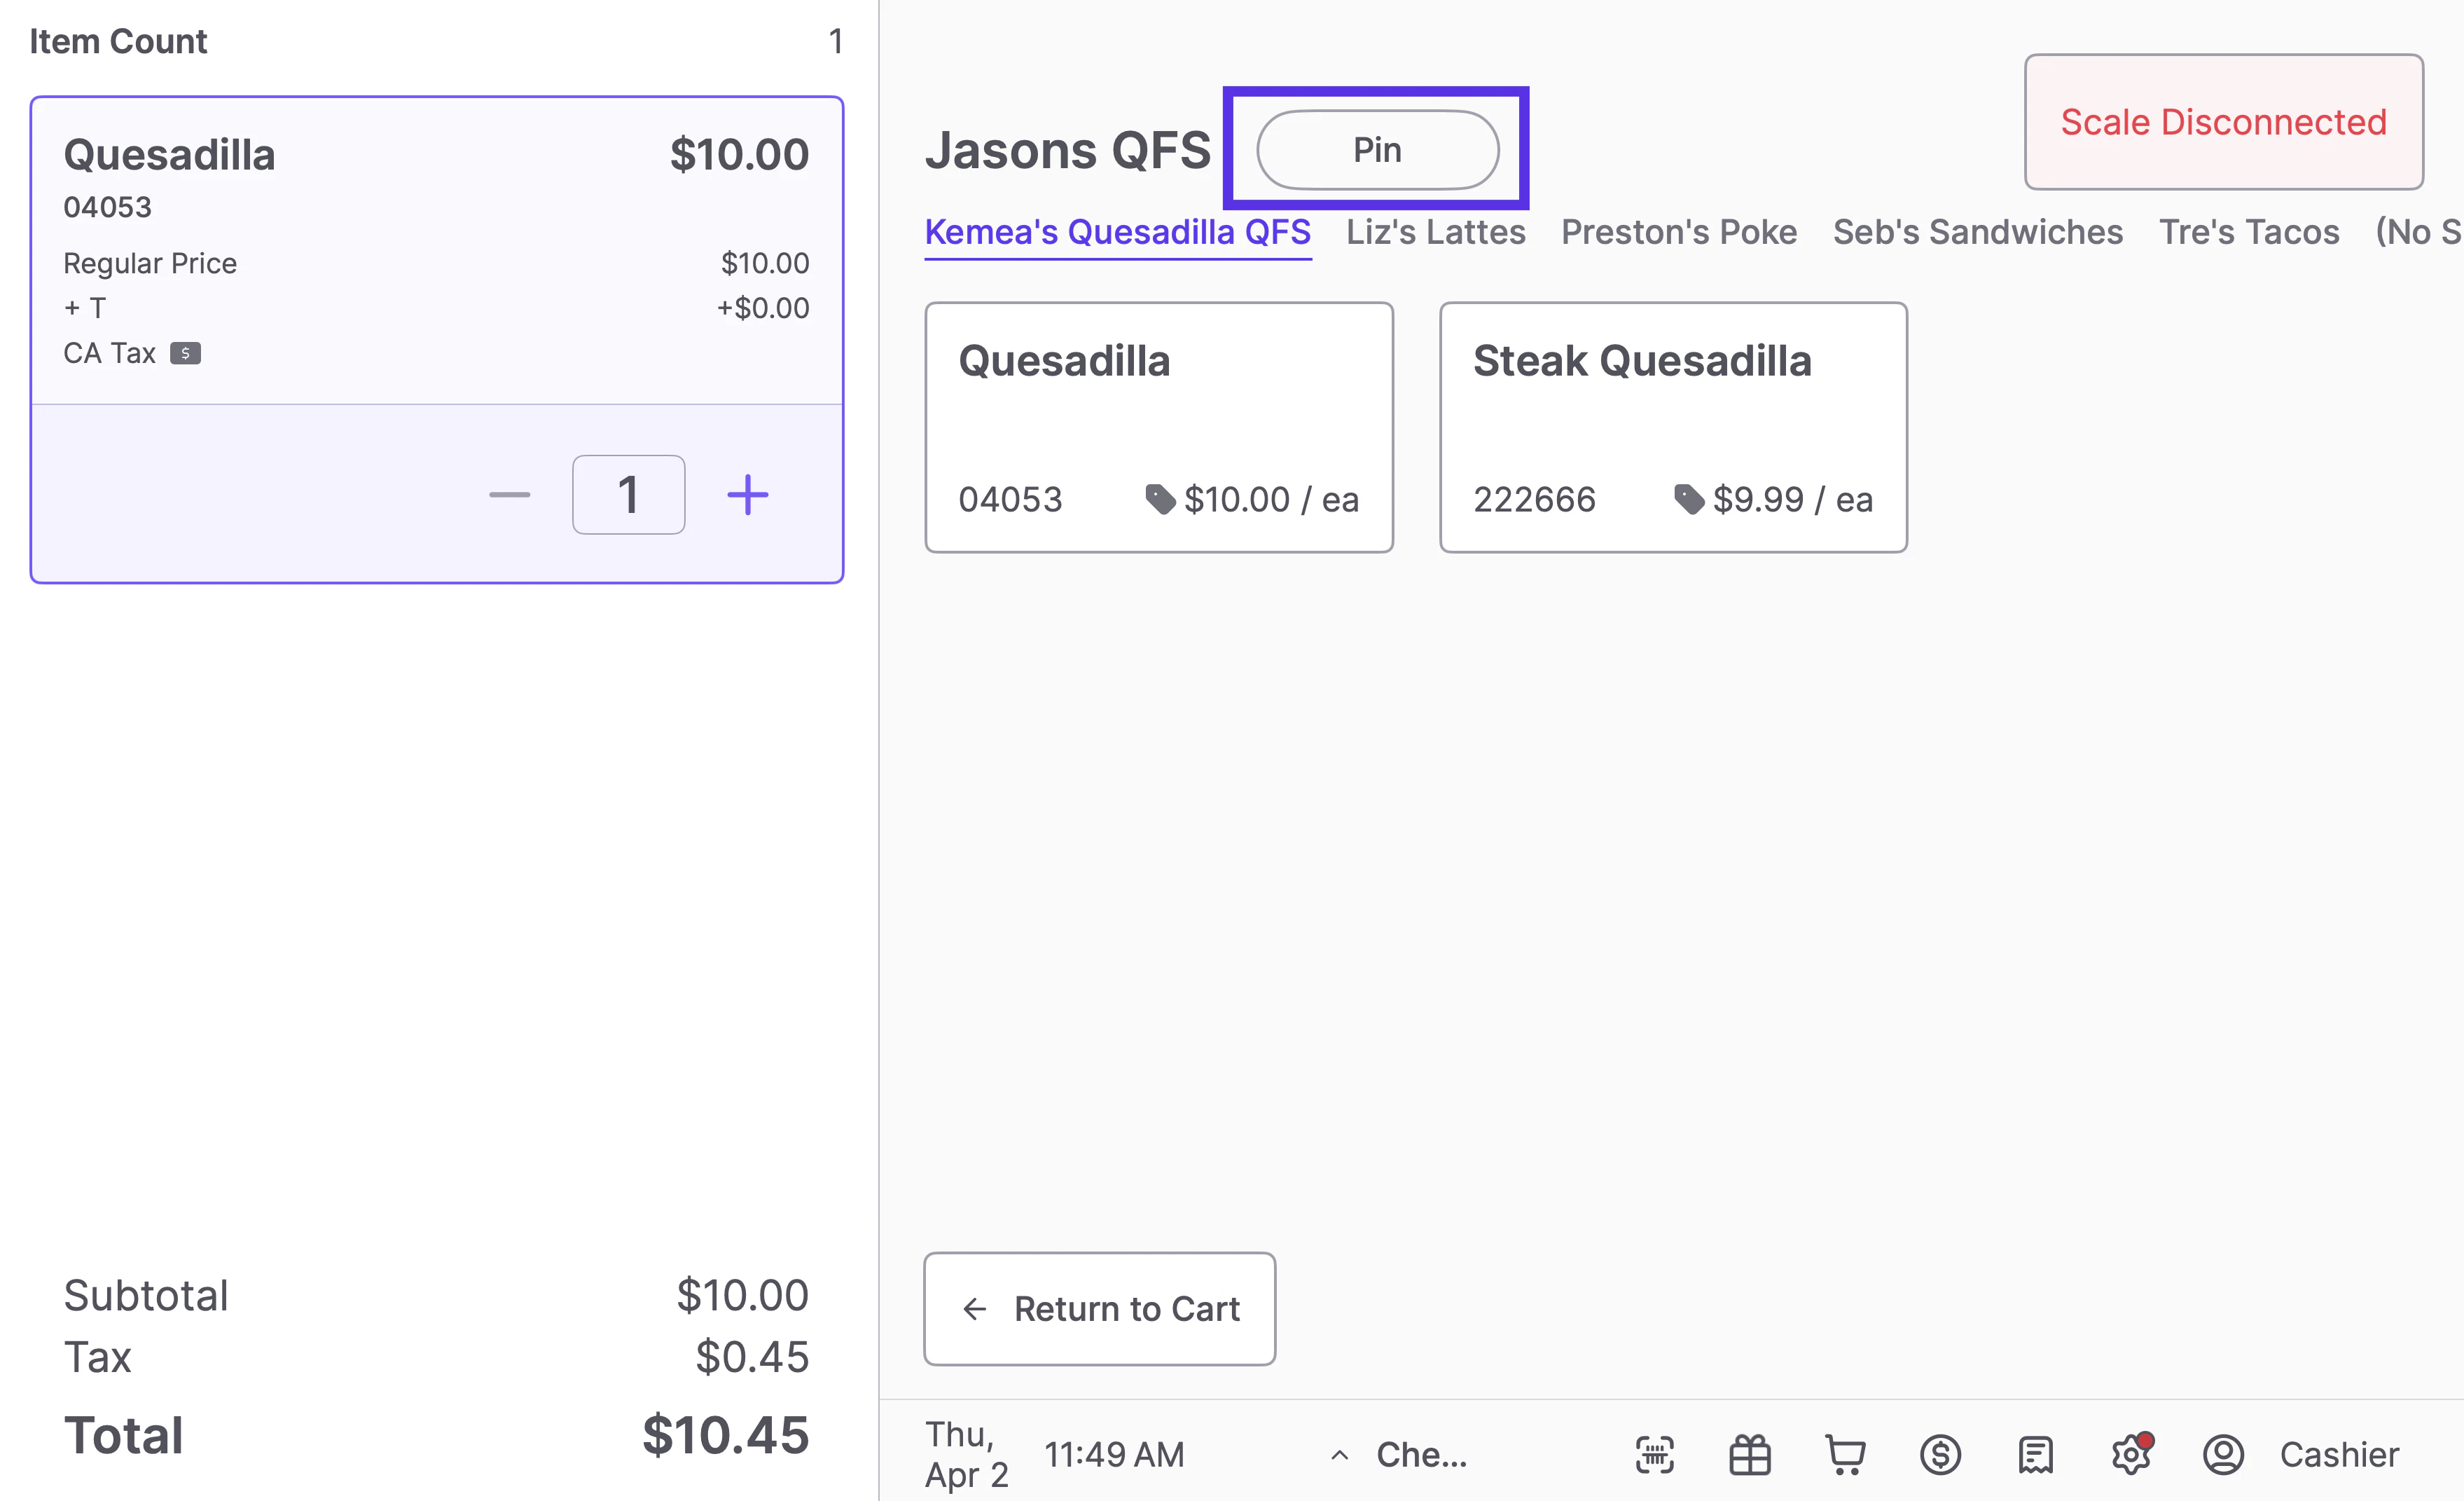Open settings gear with red notification
This screenshot has height=1501, width=2464.
pos(2131,1454)
